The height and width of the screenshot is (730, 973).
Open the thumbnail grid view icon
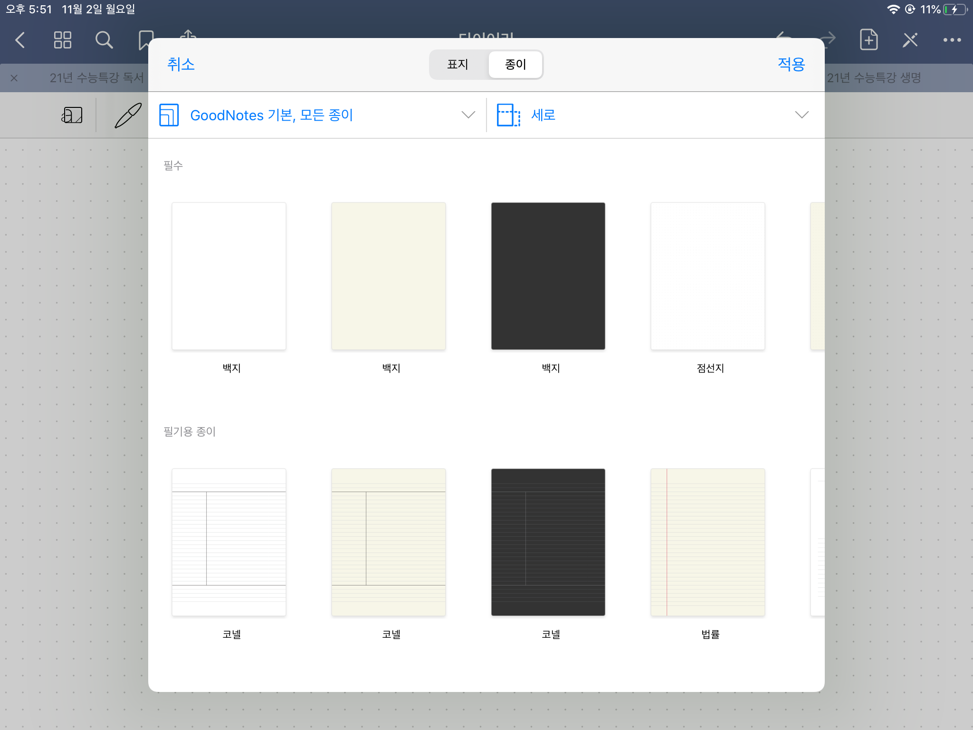tap(62, 40)
